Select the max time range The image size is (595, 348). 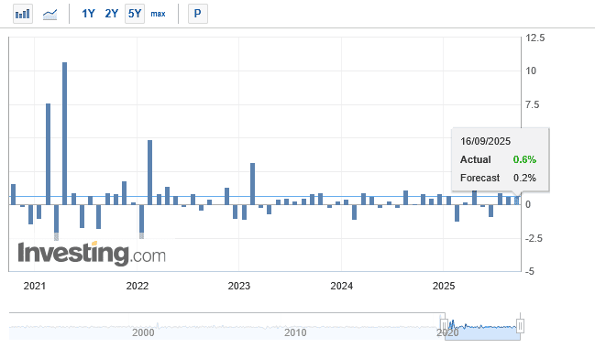(158, 14)
